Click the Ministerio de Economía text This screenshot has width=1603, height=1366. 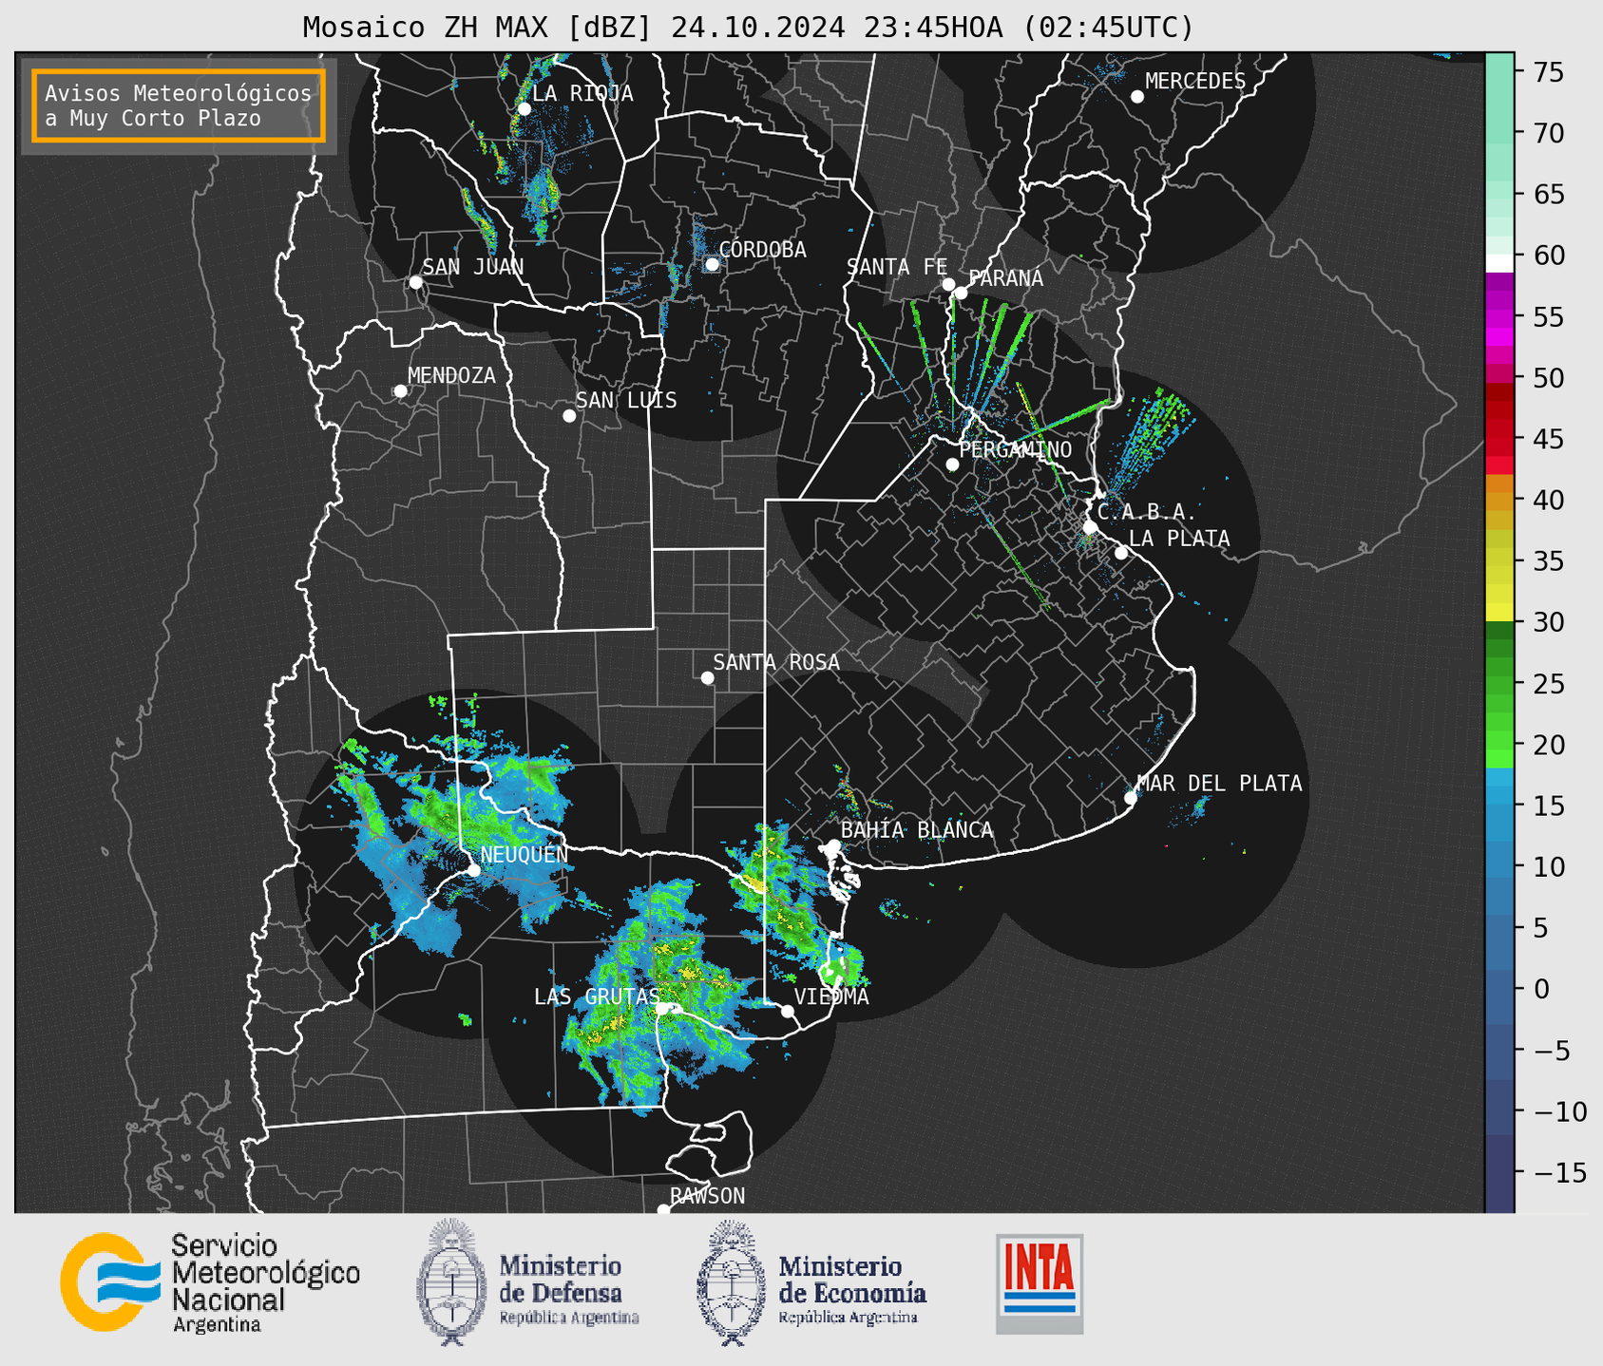(x=852, y=1290)
